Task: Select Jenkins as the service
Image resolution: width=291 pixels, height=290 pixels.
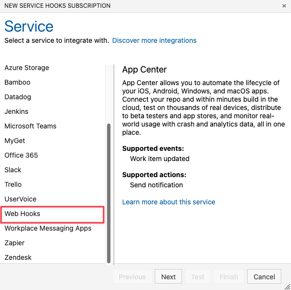Action: (x=53, y=111)
